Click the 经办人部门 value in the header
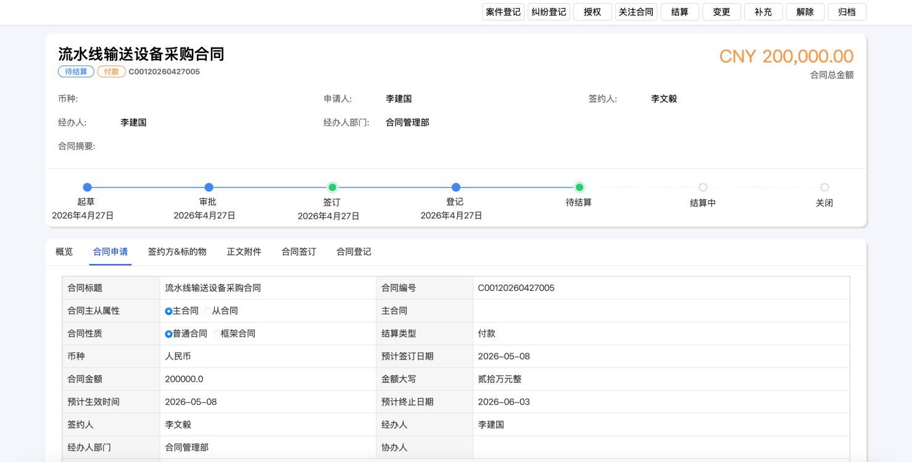 pos(407,123)
